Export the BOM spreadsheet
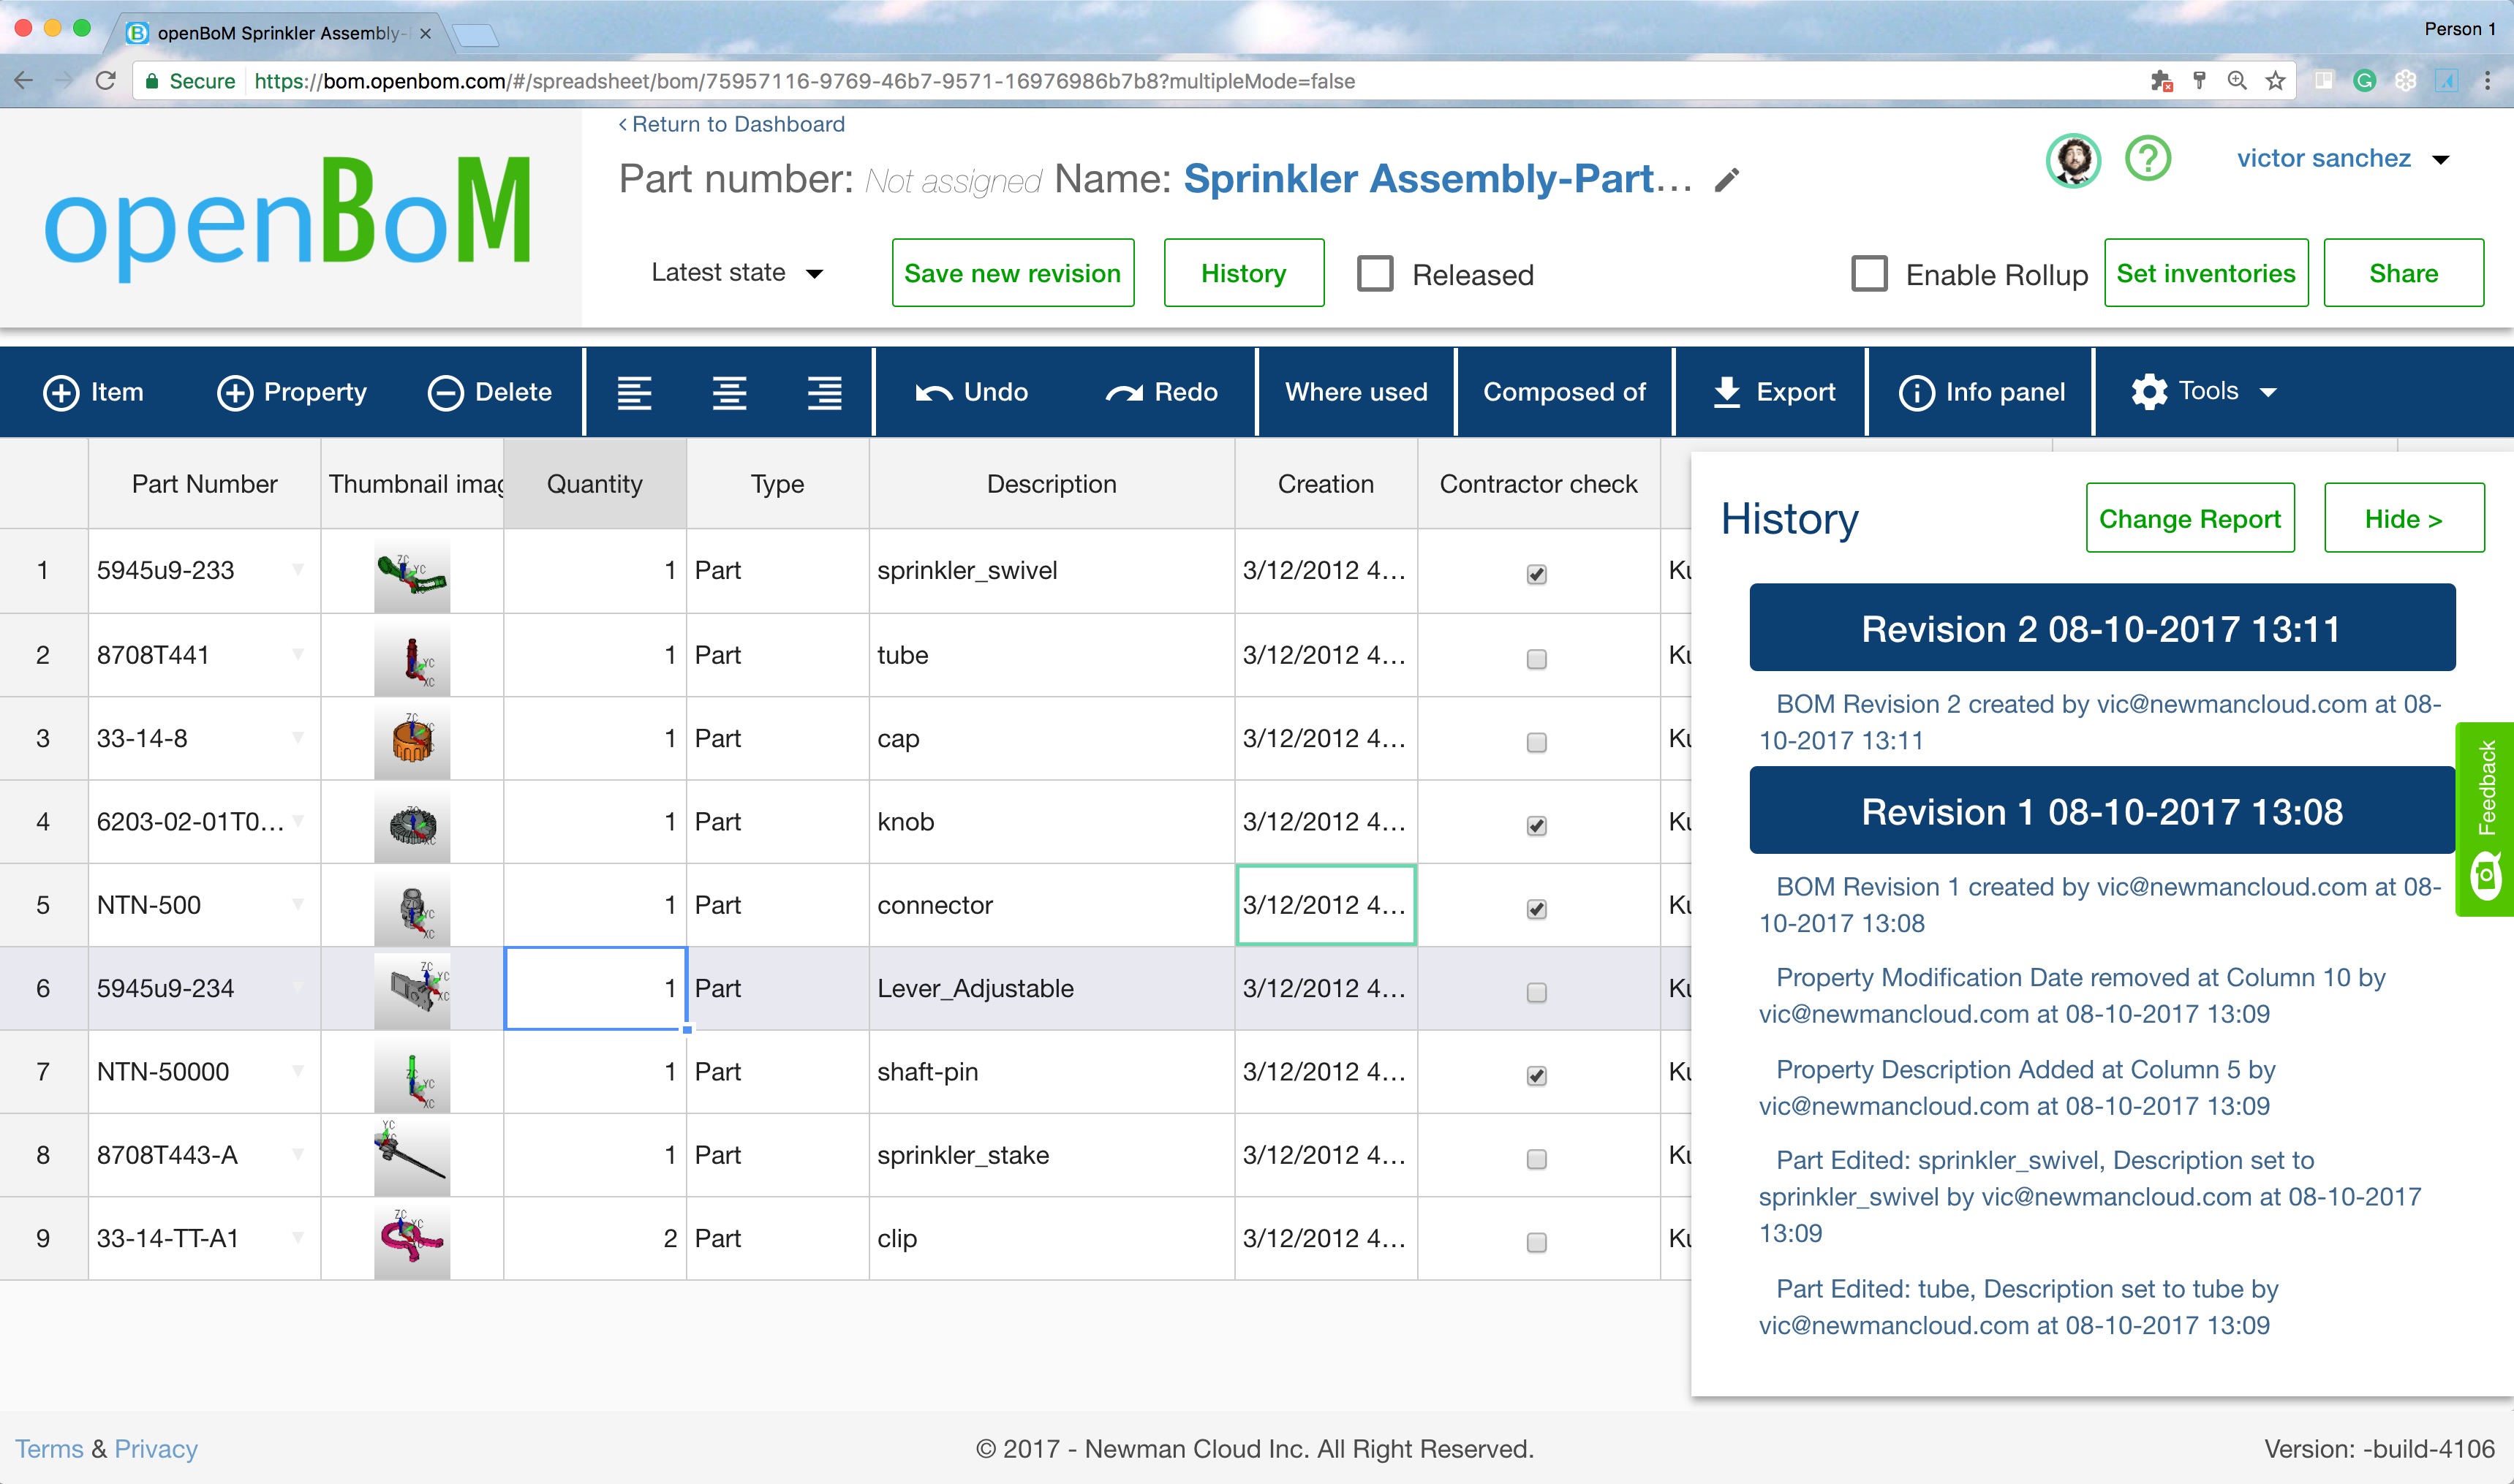 [1770, 391]
